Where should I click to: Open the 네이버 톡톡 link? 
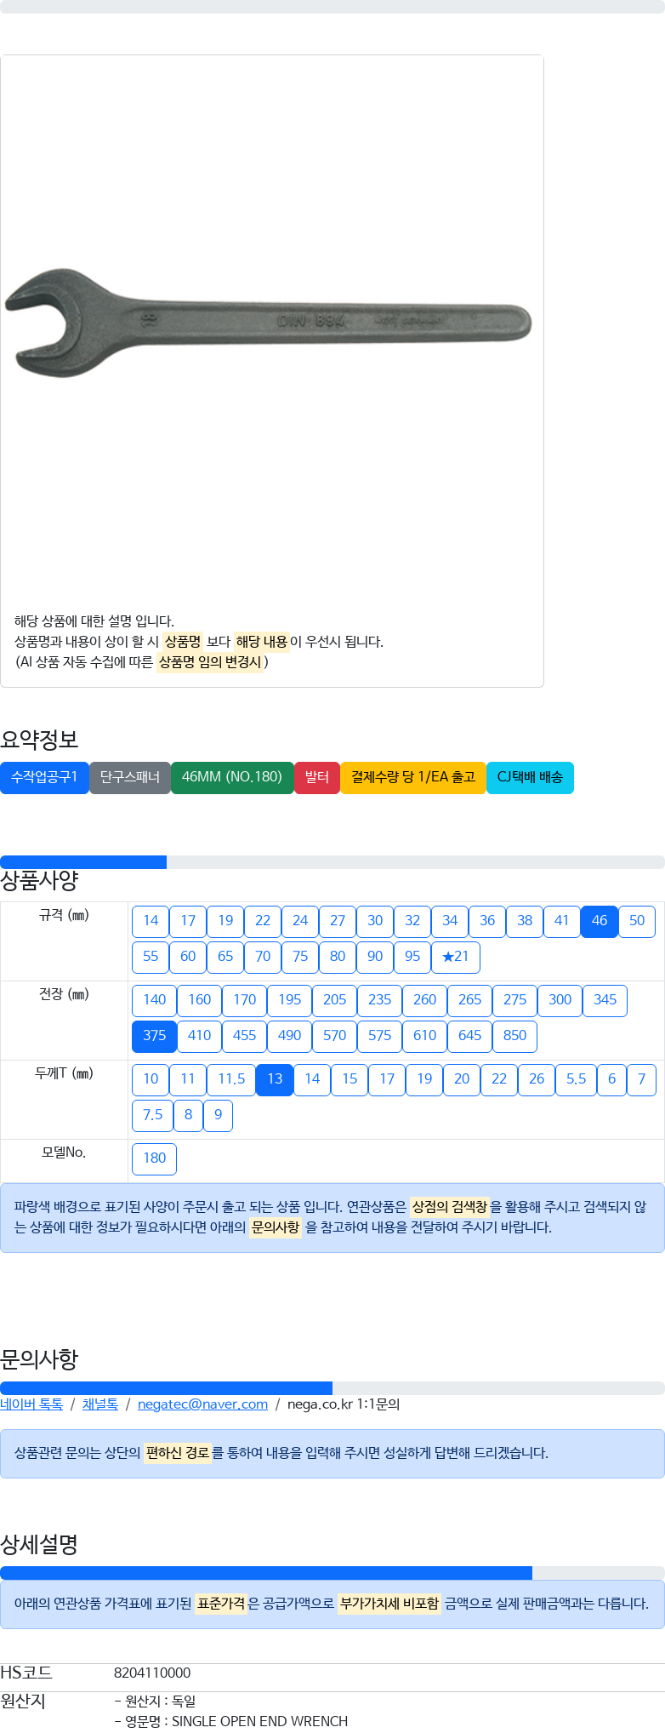31,1404
